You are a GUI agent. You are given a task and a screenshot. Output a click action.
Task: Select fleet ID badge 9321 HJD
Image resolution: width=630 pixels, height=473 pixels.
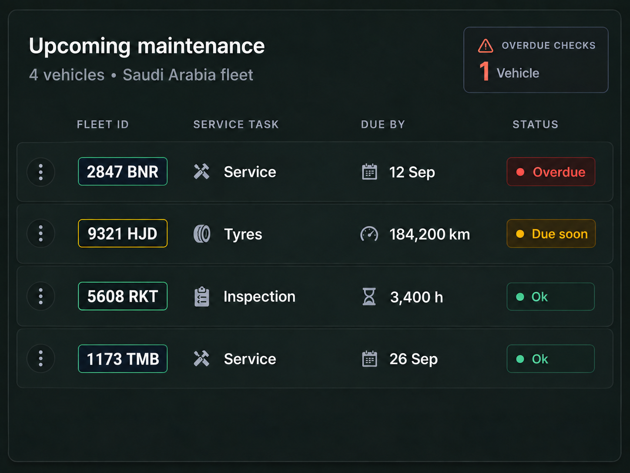click(123, 233)
